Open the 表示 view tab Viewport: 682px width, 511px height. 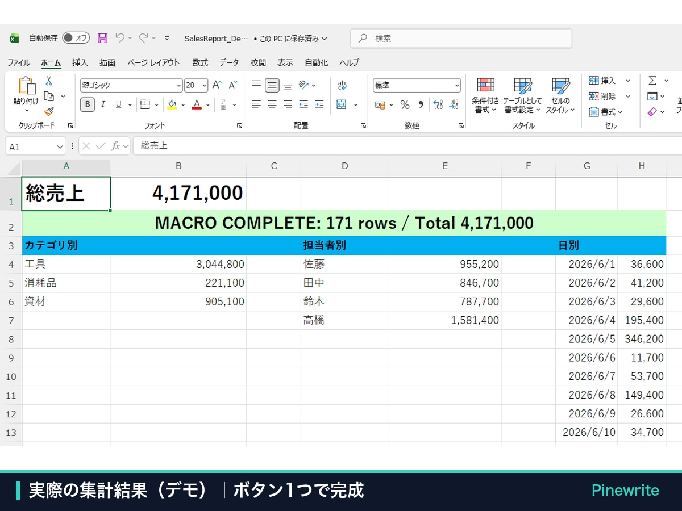tap(285, 62)
